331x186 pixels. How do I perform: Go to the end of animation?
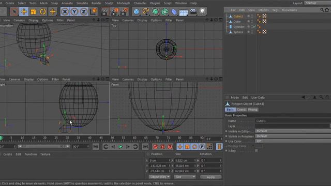click(x=145, y=147)
